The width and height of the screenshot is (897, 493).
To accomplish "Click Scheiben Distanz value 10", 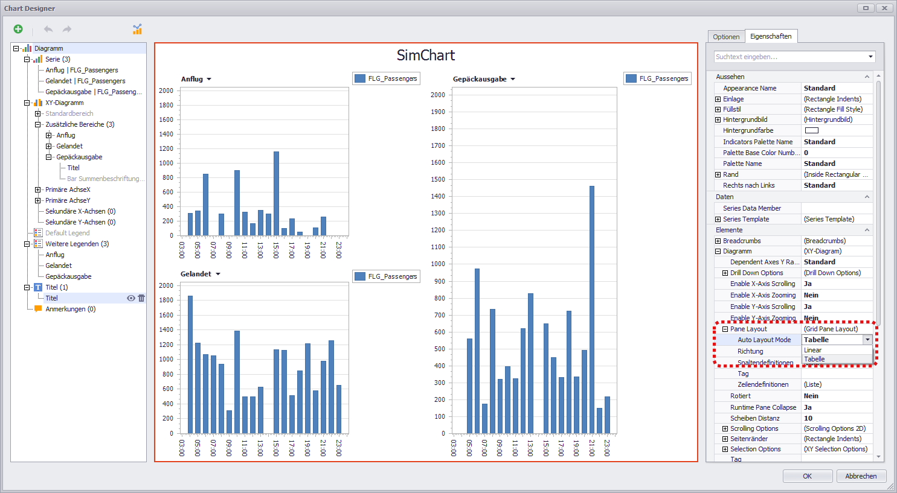I will (837, 418).
